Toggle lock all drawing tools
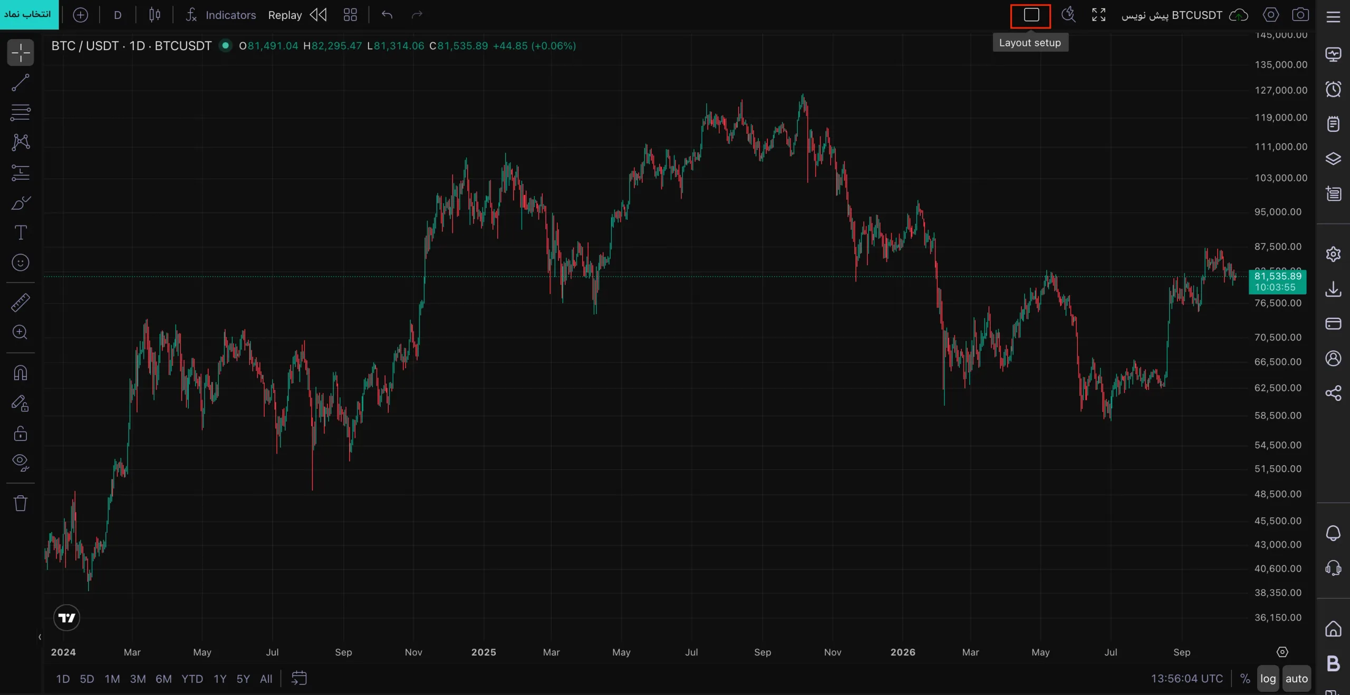1350x695 pixels. [21, 433]
